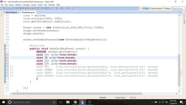Click the warning marker on line 44

click(x=5, y=52)
